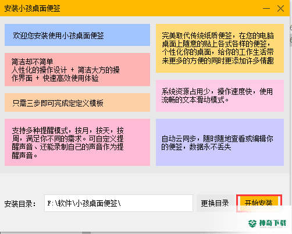The height and width of the screenshot is (234, 292).
Task: Close the installer window
Action: pyautogui.click(x=280, y=8)
